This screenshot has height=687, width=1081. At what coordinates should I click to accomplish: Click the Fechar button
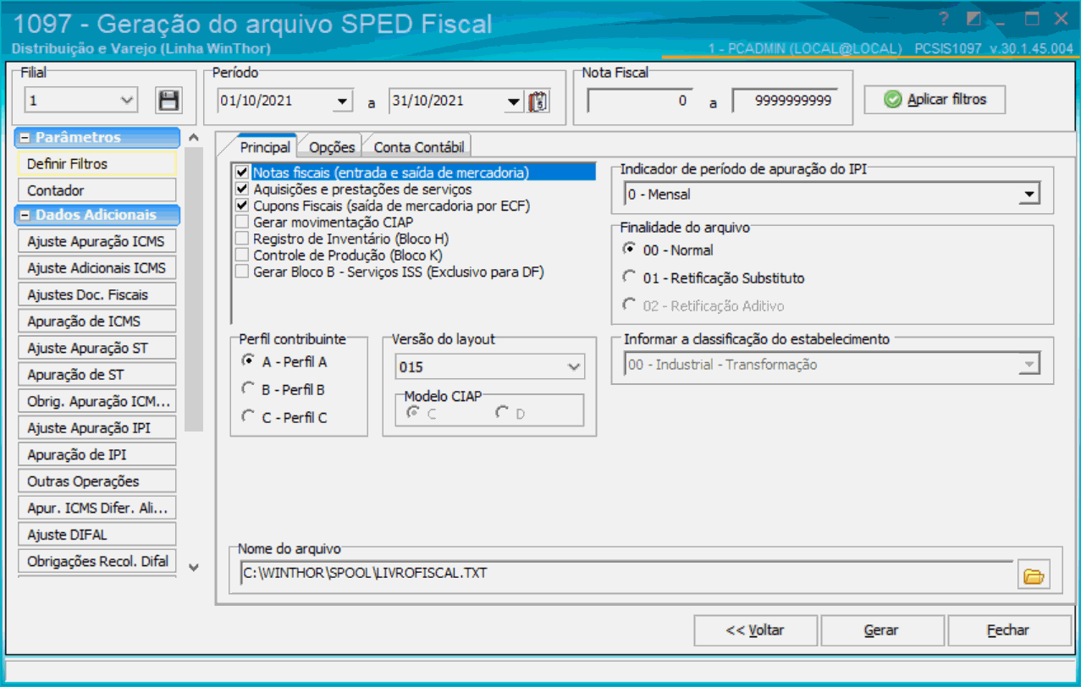pos(1008,630)
